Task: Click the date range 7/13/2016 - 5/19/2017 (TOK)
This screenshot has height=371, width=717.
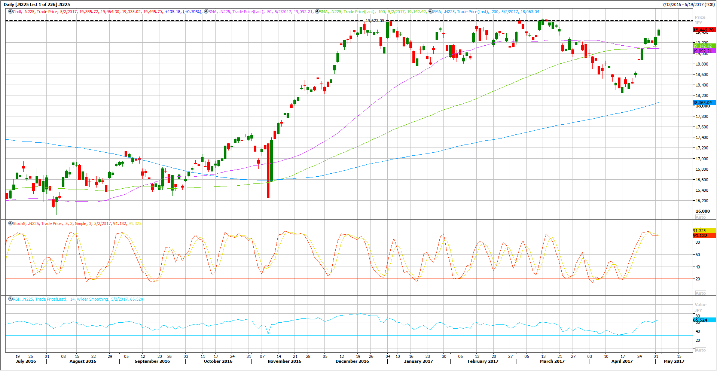Action: pos(688,4)
